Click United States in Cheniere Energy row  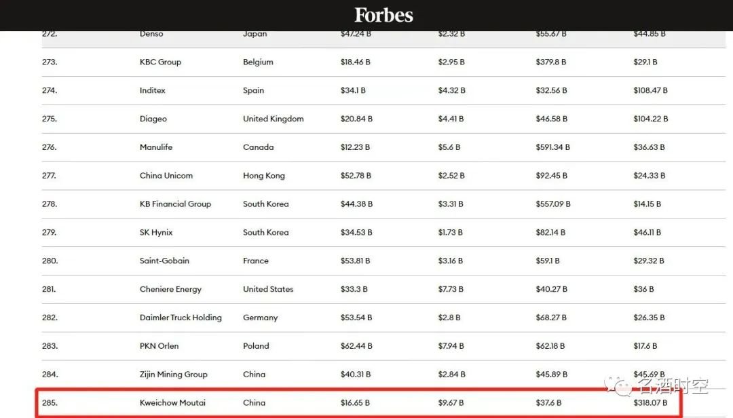click(x=268, y=290)
